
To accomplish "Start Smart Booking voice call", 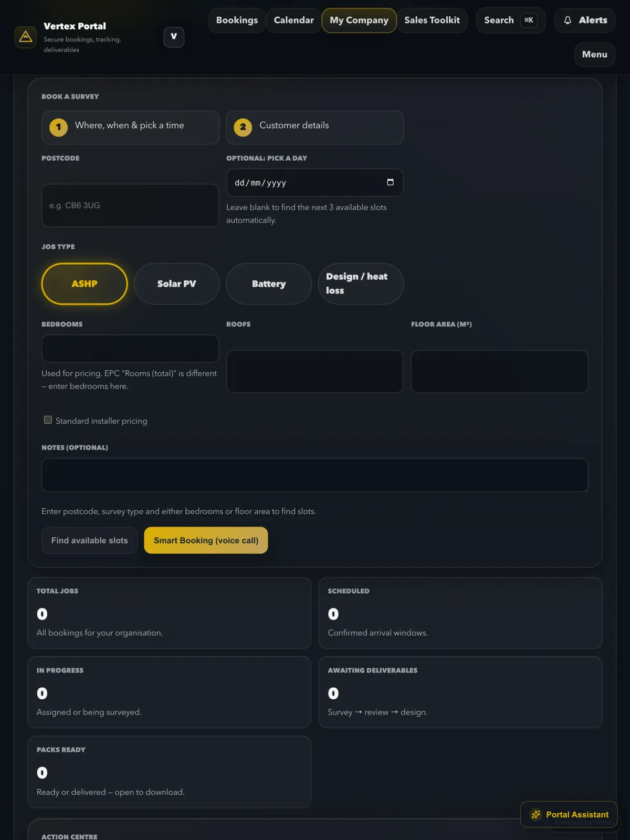I will 206,540.
